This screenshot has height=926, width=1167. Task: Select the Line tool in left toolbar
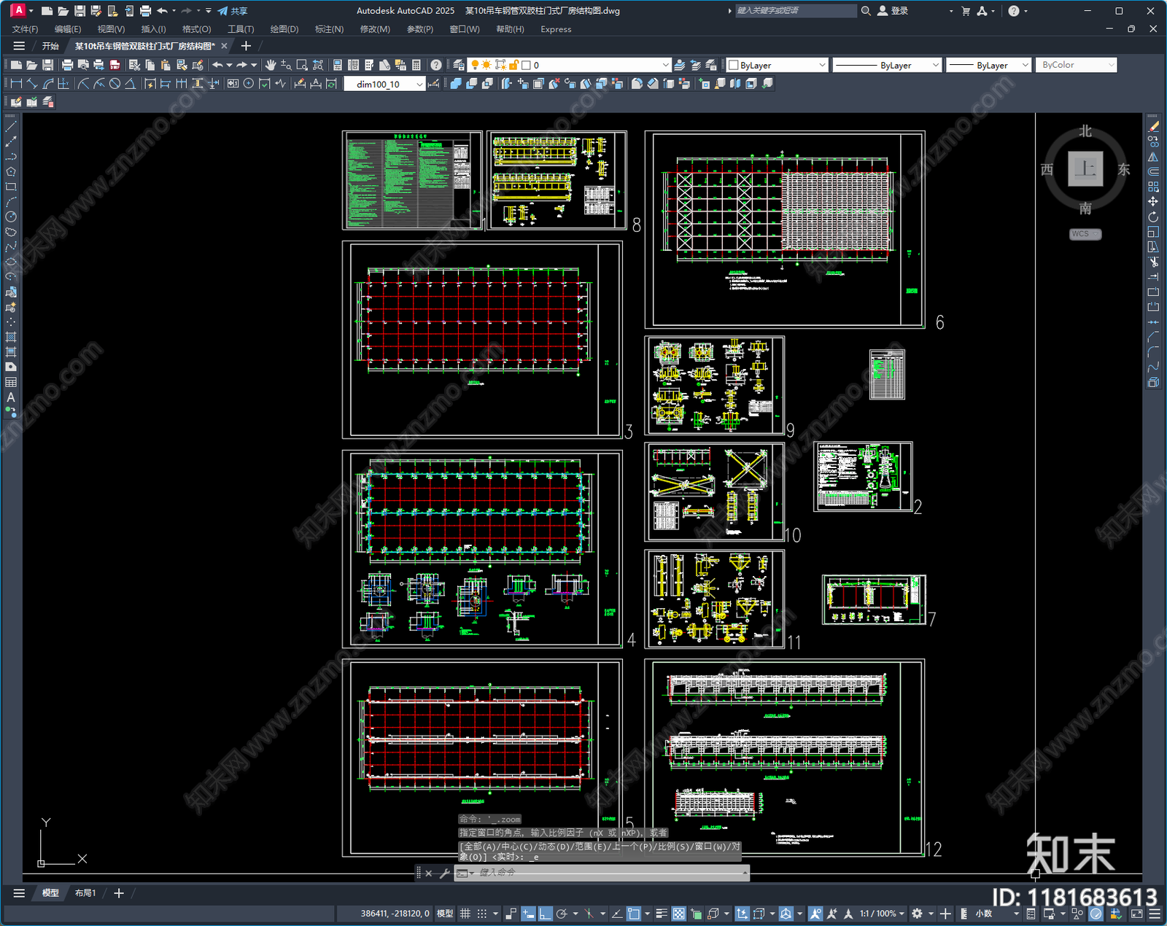tap(11, 127)
